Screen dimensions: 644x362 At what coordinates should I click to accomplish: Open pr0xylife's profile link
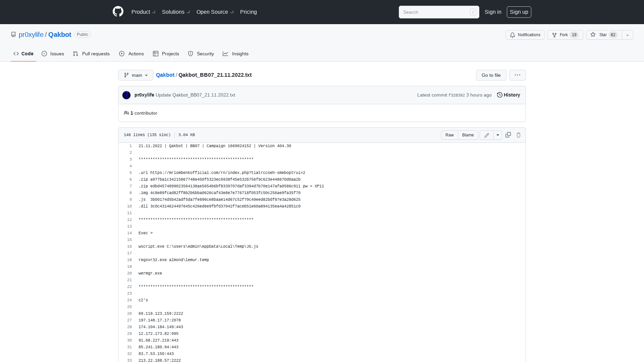[x=31, y=35]
